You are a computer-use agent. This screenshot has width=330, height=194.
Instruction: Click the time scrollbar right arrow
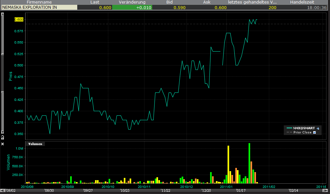pyautogui.click(x=327, y=190)
